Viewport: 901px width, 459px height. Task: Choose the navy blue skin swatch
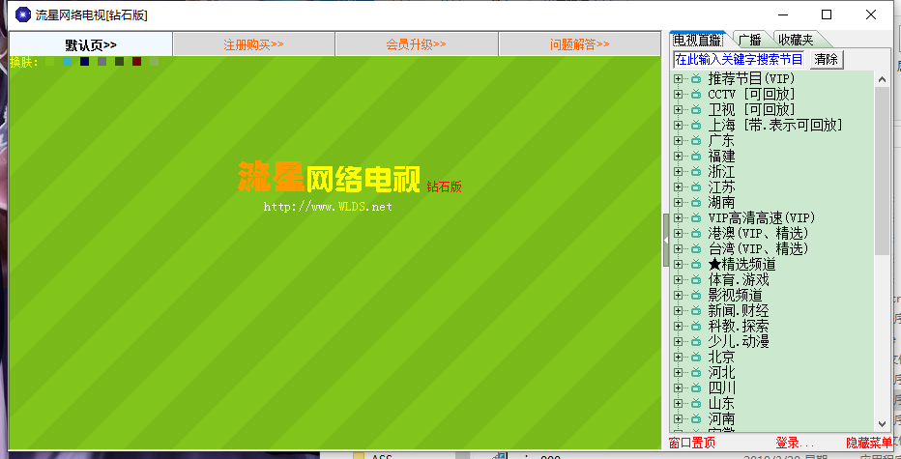click(84, 62)
